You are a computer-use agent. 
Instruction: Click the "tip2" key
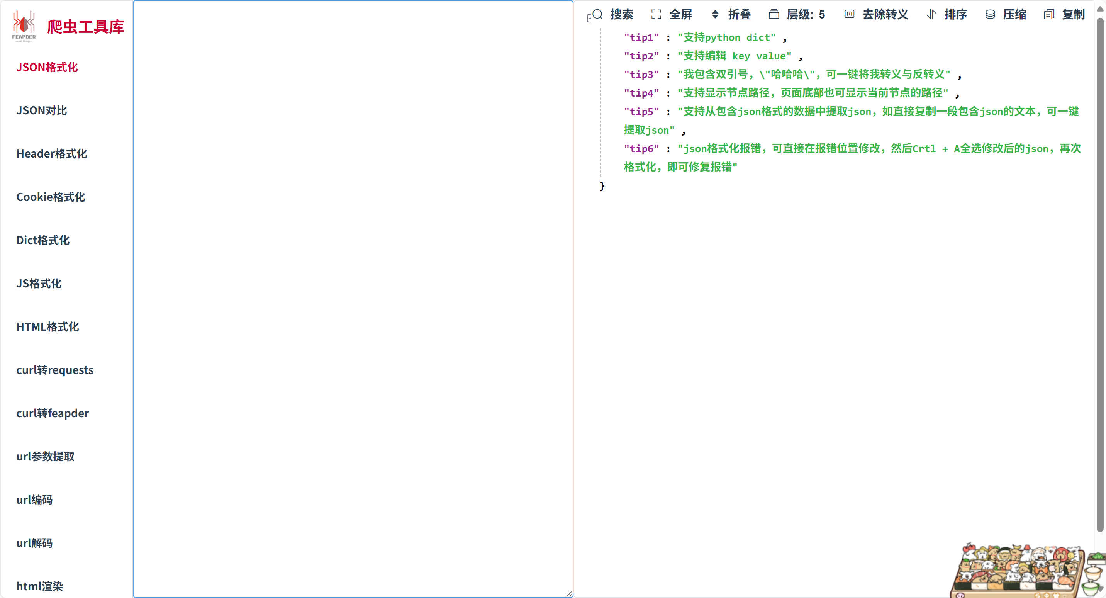pos(641,56)
